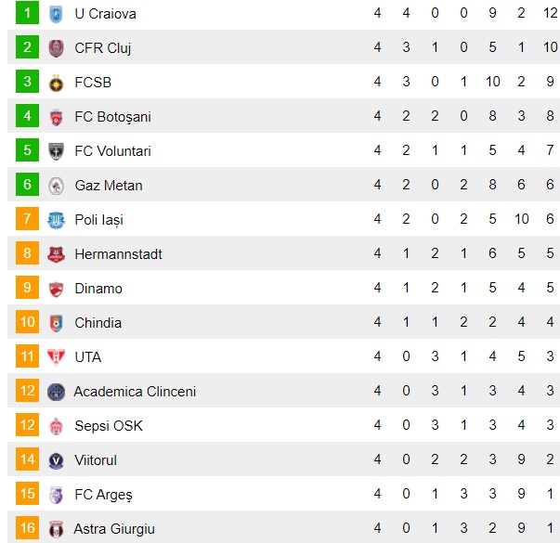
Task: Click the CFR Cluj club crest
Action: [x=56, y=48]
